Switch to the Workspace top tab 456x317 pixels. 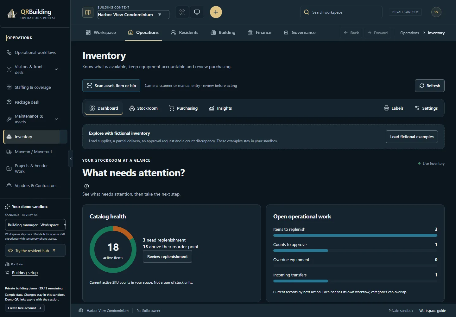101,32
